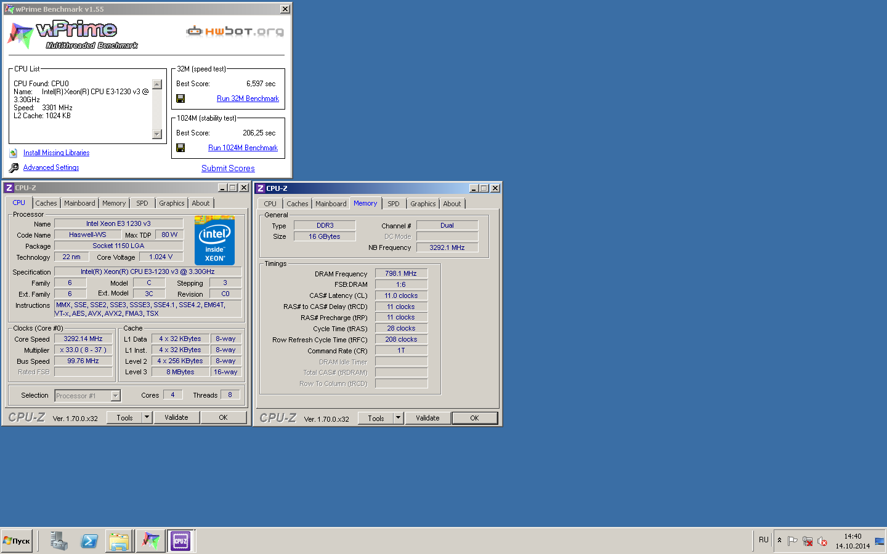
Task: Open Mainboard tab in left CPU-Z window
Action: click(79, 203)
